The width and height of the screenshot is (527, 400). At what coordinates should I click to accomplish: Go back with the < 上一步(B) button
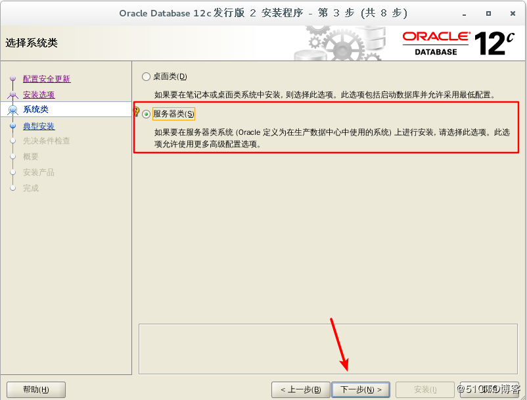[300, 389]
